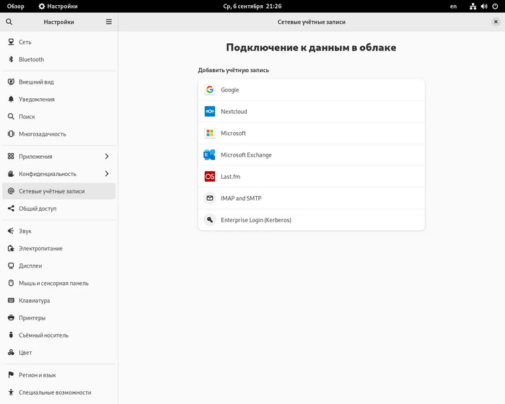Click the Nextcloud logo icon
This screenshot has height=404, width=505.
pyautogui.click(x=210, y=112)
